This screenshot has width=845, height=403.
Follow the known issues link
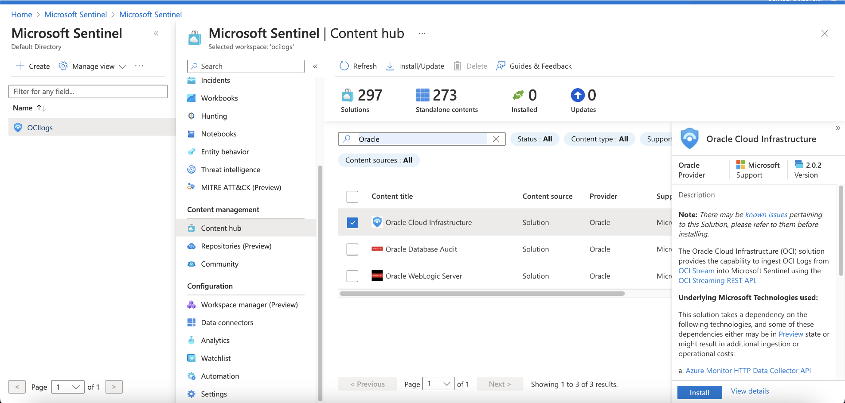766,214
